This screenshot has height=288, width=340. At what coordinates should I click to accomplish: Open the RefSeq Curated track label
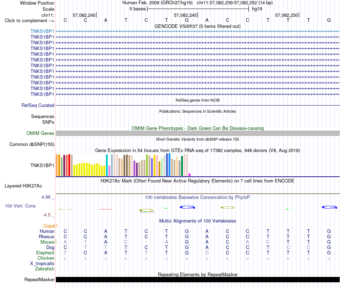point(38,105)
